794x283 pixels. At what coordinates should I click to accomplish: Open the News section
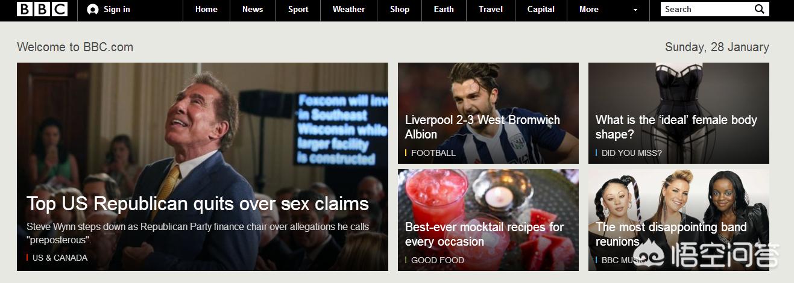coord(253,10)
